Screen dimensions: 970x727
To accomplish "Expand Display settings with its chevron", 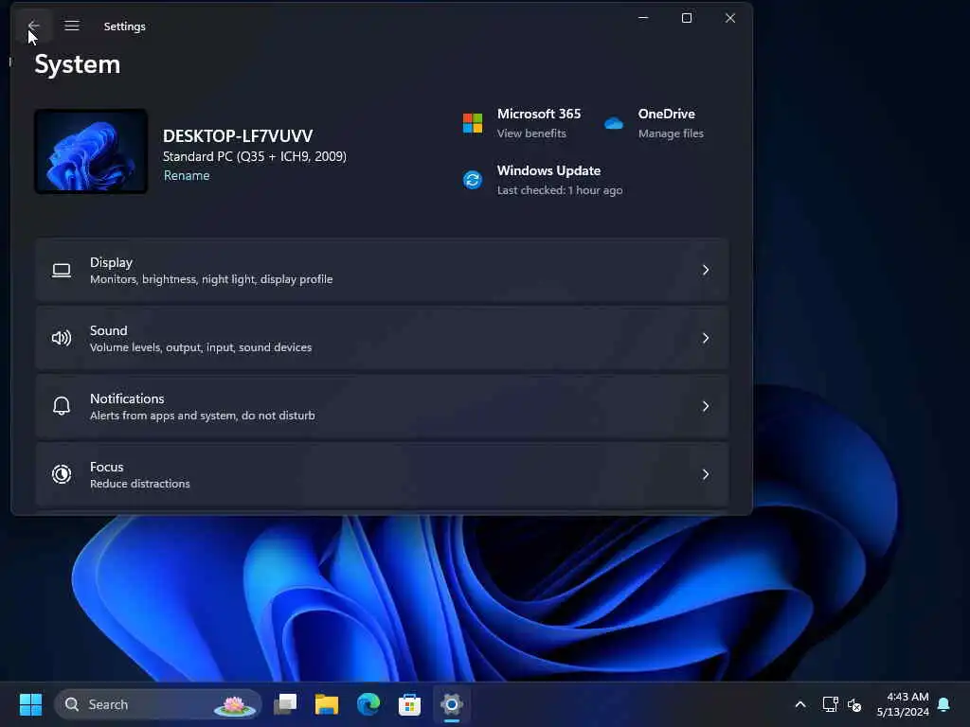I will pos(705,270).
